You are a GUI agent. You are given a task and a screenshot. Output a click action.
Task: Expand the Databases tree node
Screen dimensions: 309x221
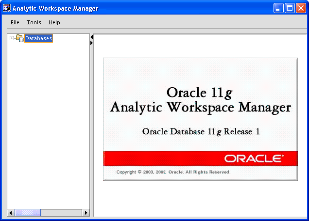(12, 38)
